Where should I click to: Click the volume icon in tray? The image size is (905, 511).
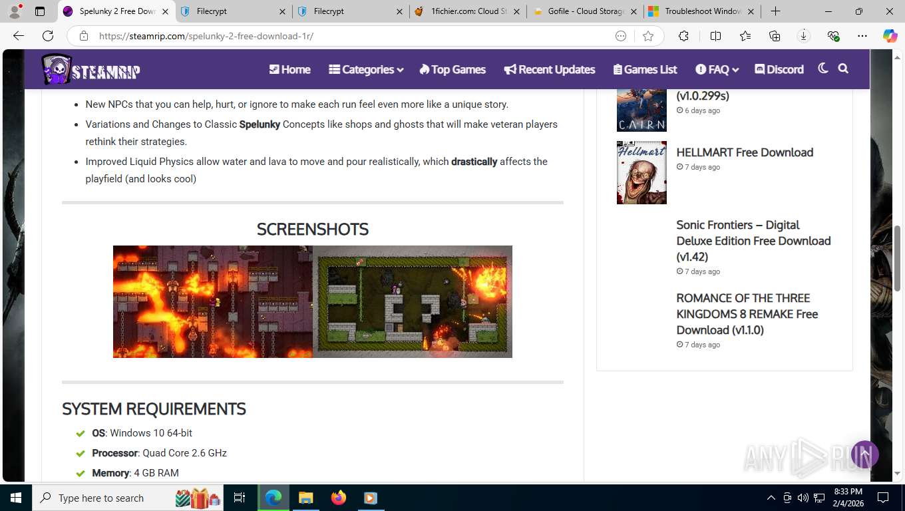point(803,498)
